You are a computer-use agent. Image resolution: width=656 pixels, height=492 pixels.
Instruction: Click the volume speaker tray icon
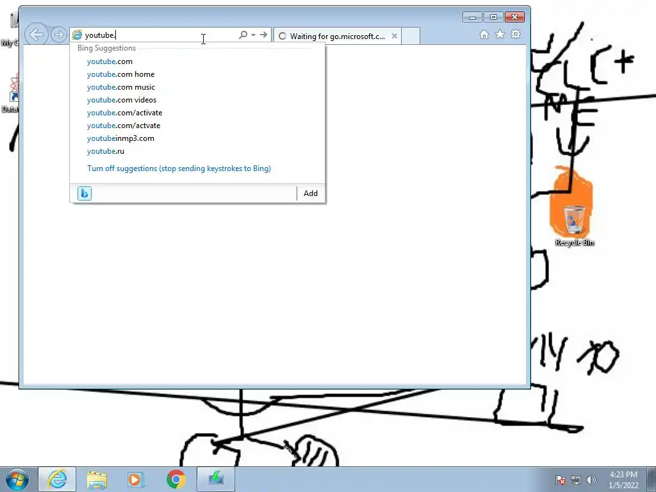[x=591, y=480]
